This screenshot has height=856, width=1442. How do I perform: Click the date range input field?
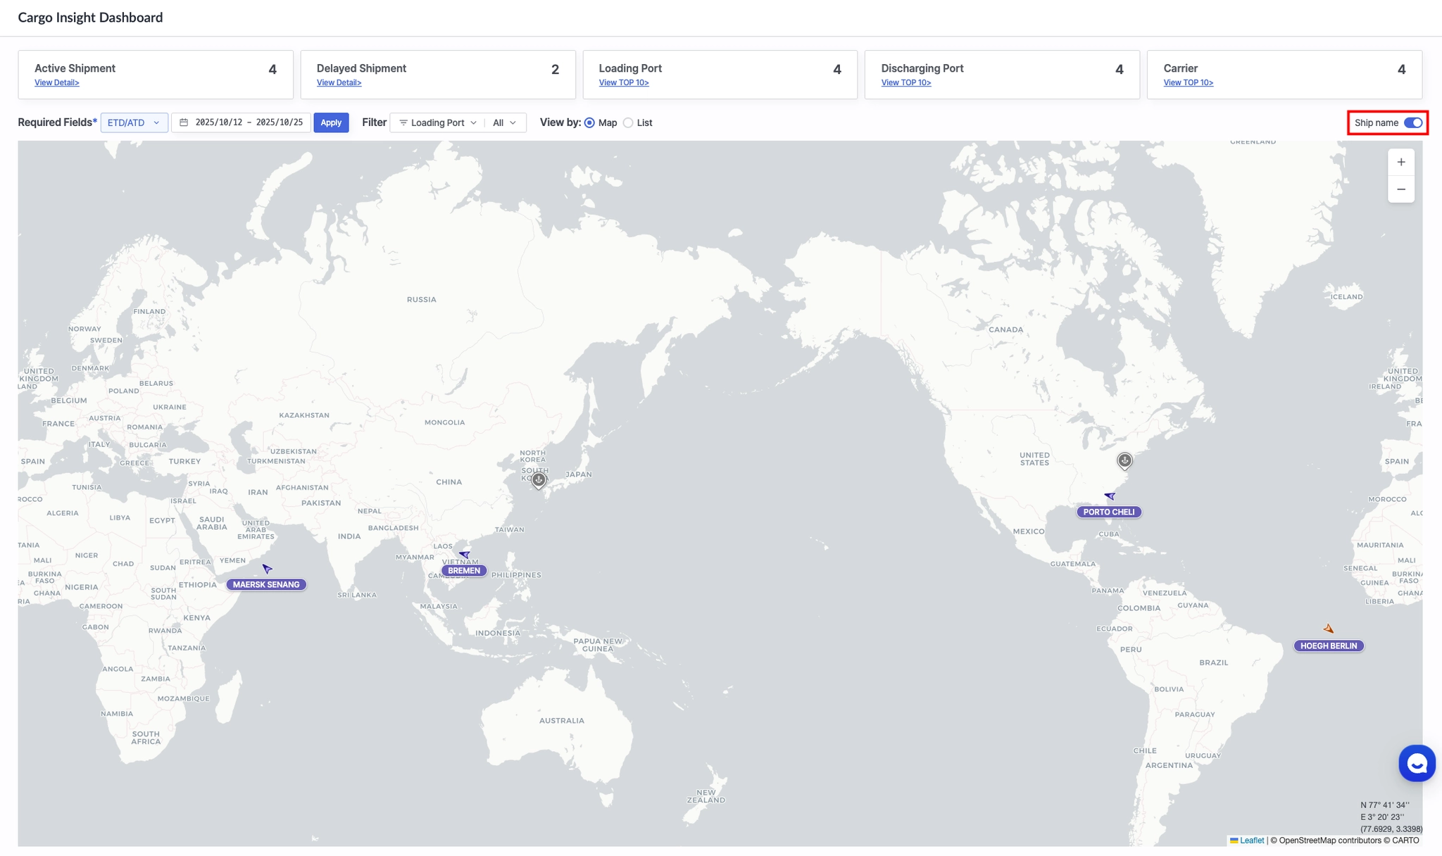(x=242, y=122)
